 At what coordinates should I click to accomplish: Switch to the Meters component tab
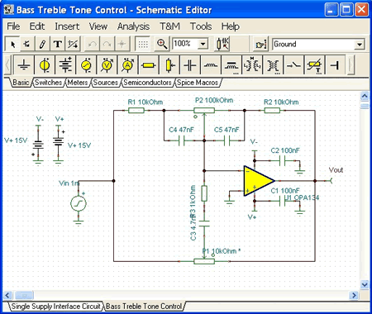78,83
